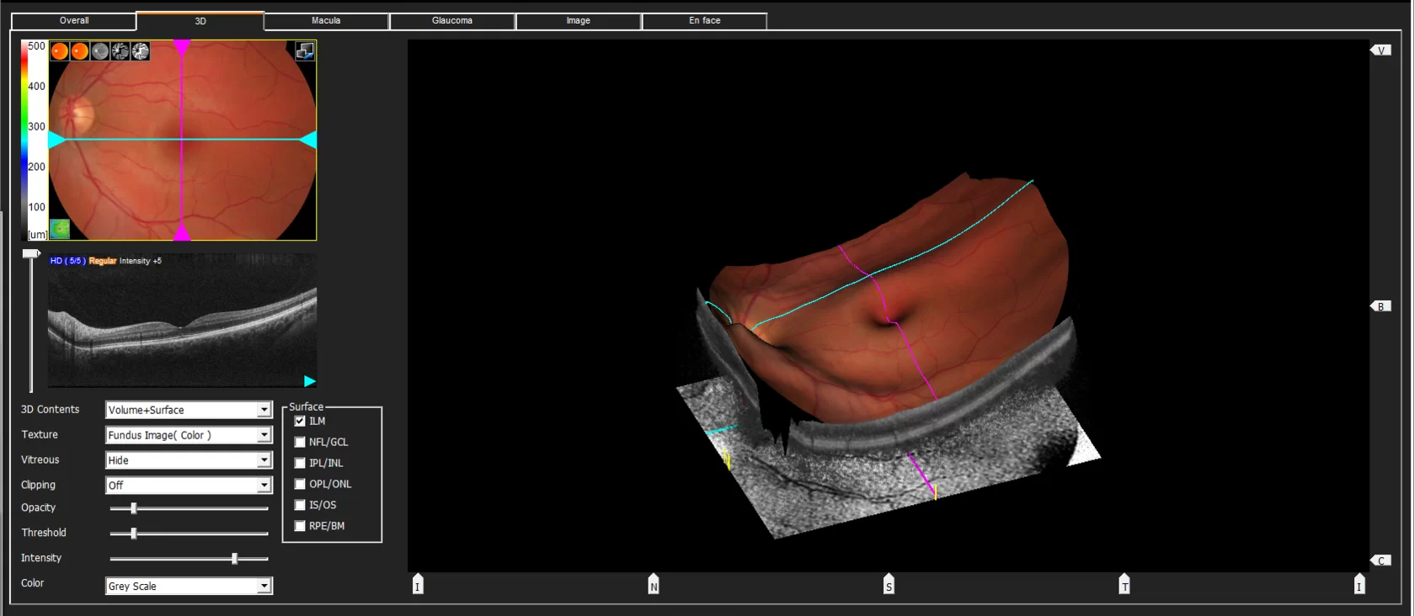Click the green thickness map thumbnail icon
1415x616 pixels.
click(60, 229)
